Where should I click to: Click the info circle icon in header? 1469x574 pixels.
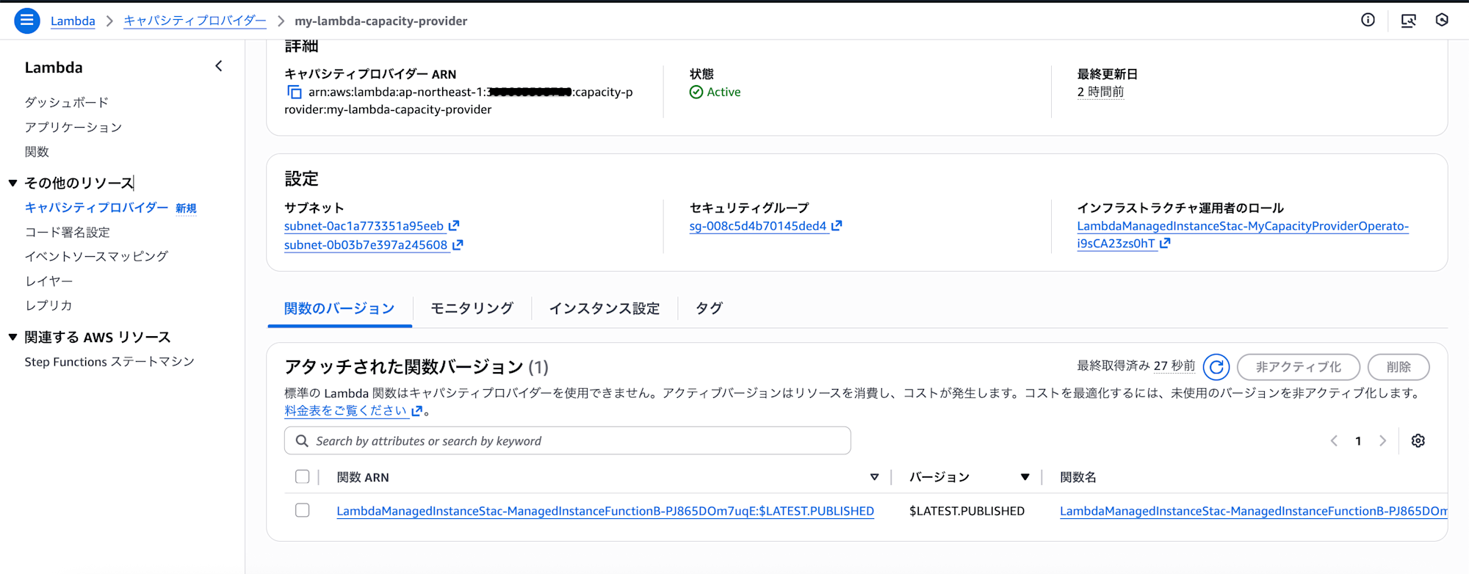tap(1368, 20)
